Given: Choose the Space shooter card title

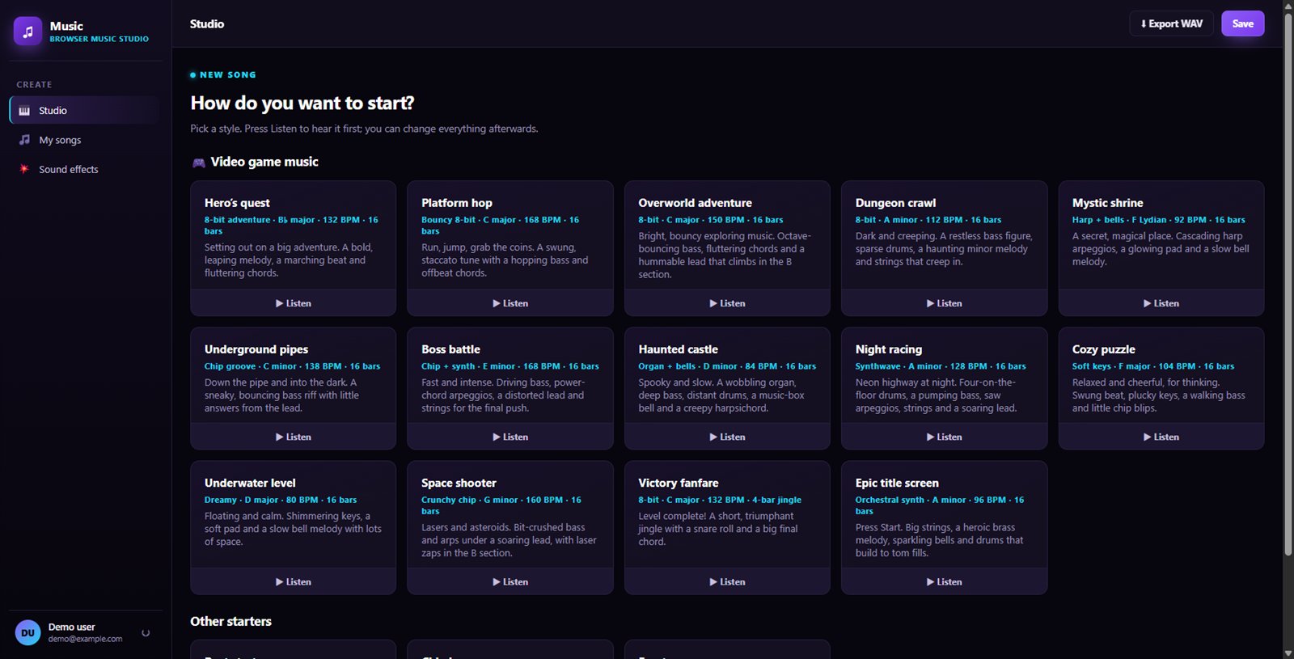Looking at the screenshot, I should coord(459,483).
